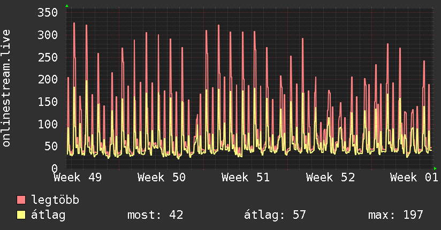Screen dimensions: 441x230
Task: Click the pink legtöbb legend swatch
Action: click(x=21, y=200)
